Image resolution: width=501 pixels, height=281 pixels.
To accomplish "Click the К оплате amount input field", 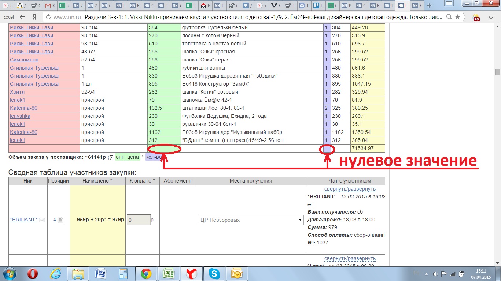I will (139, 220).
